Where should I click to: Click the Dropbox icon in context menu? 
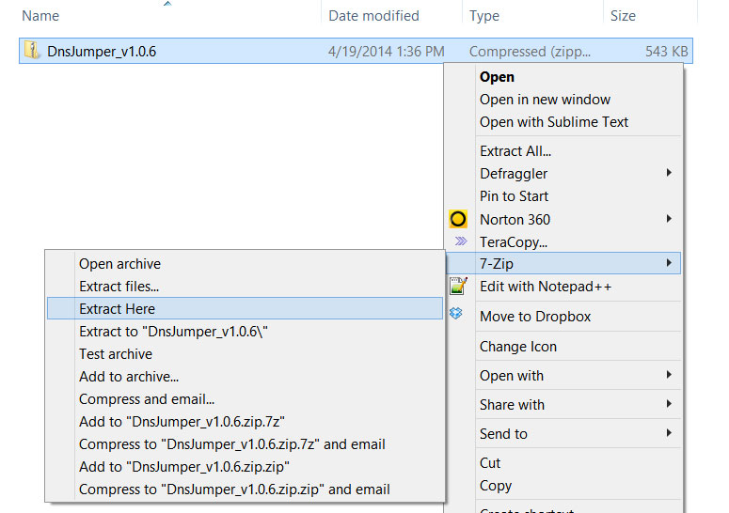pyautogui.click(x=458, y=314)
